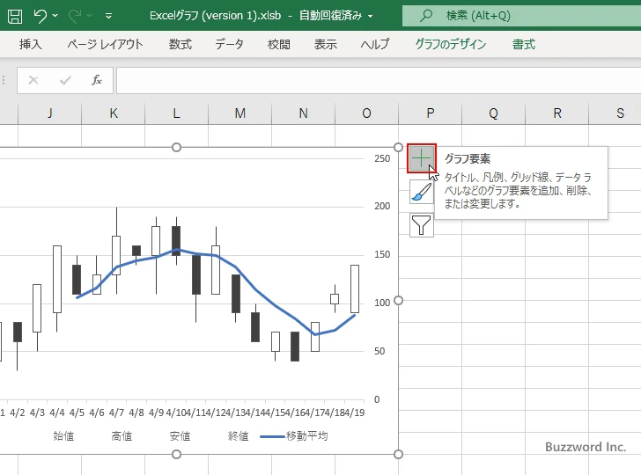Switch to グラフのデザイン tab
Screen dimensions: 641x475
click(451, 44)
